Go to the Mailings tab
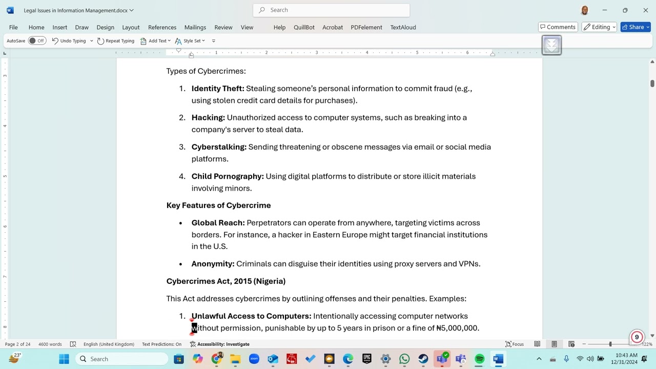The width and height of the screenshot is (656, 369). click(x=195, y=27)
